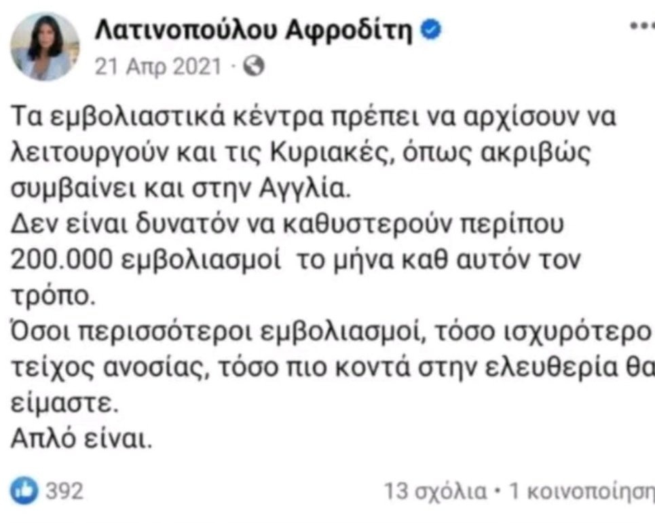Click the word τρόπο in the post
Screen dimensions: 655x523
coord(53,296)
